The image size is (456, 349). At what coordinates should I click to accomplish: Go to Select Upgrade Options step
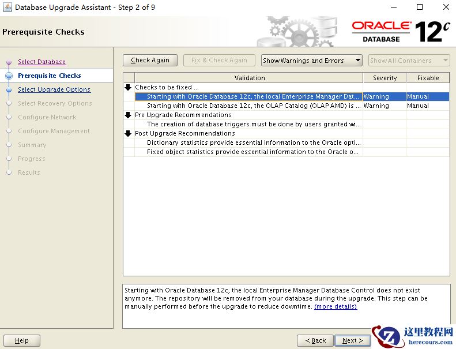pyautogui.click(x=54, y=89)
